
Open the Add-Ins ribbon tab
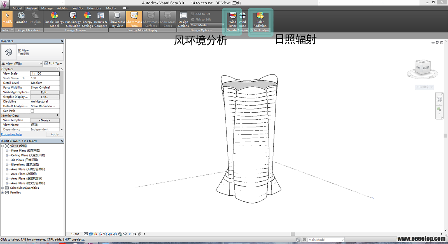(62, 8)
